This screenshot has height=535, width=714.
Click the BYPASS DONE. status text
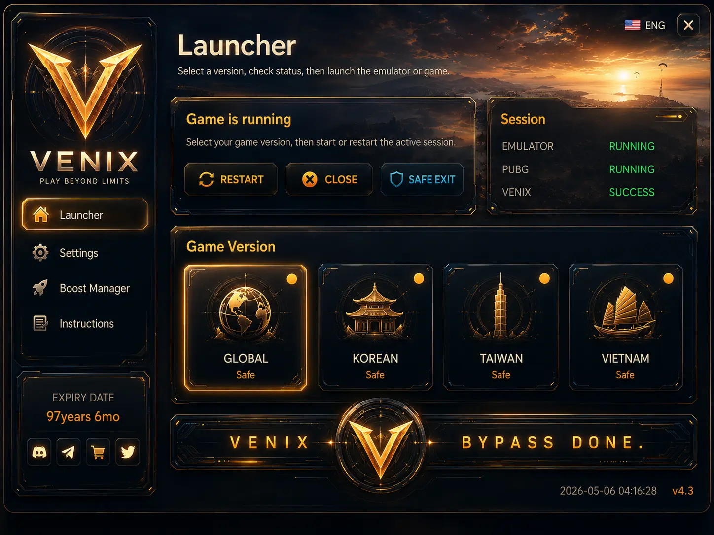[553, 442]
